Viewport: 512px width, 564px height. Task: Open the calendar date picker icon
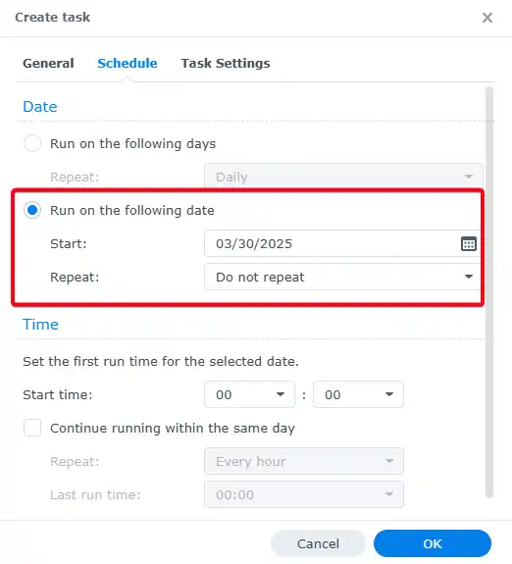click(x=469, y=244)
